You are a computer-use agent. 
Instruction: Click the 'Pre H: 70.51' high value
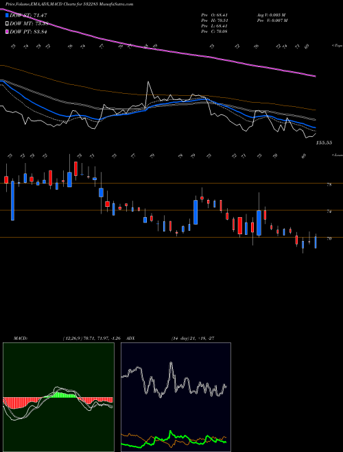[x=214, y=21]
